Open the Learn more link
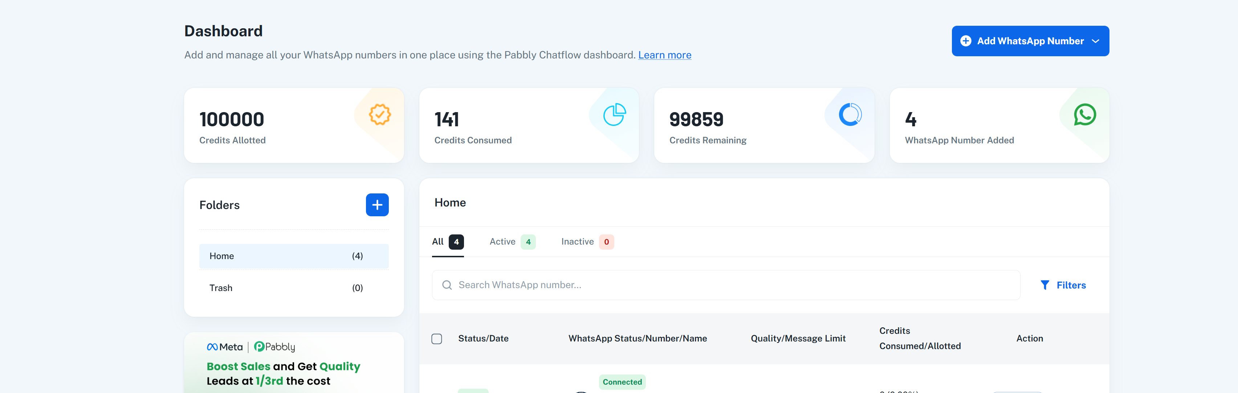The image size is (1238, 393). [x=665, y=55]
